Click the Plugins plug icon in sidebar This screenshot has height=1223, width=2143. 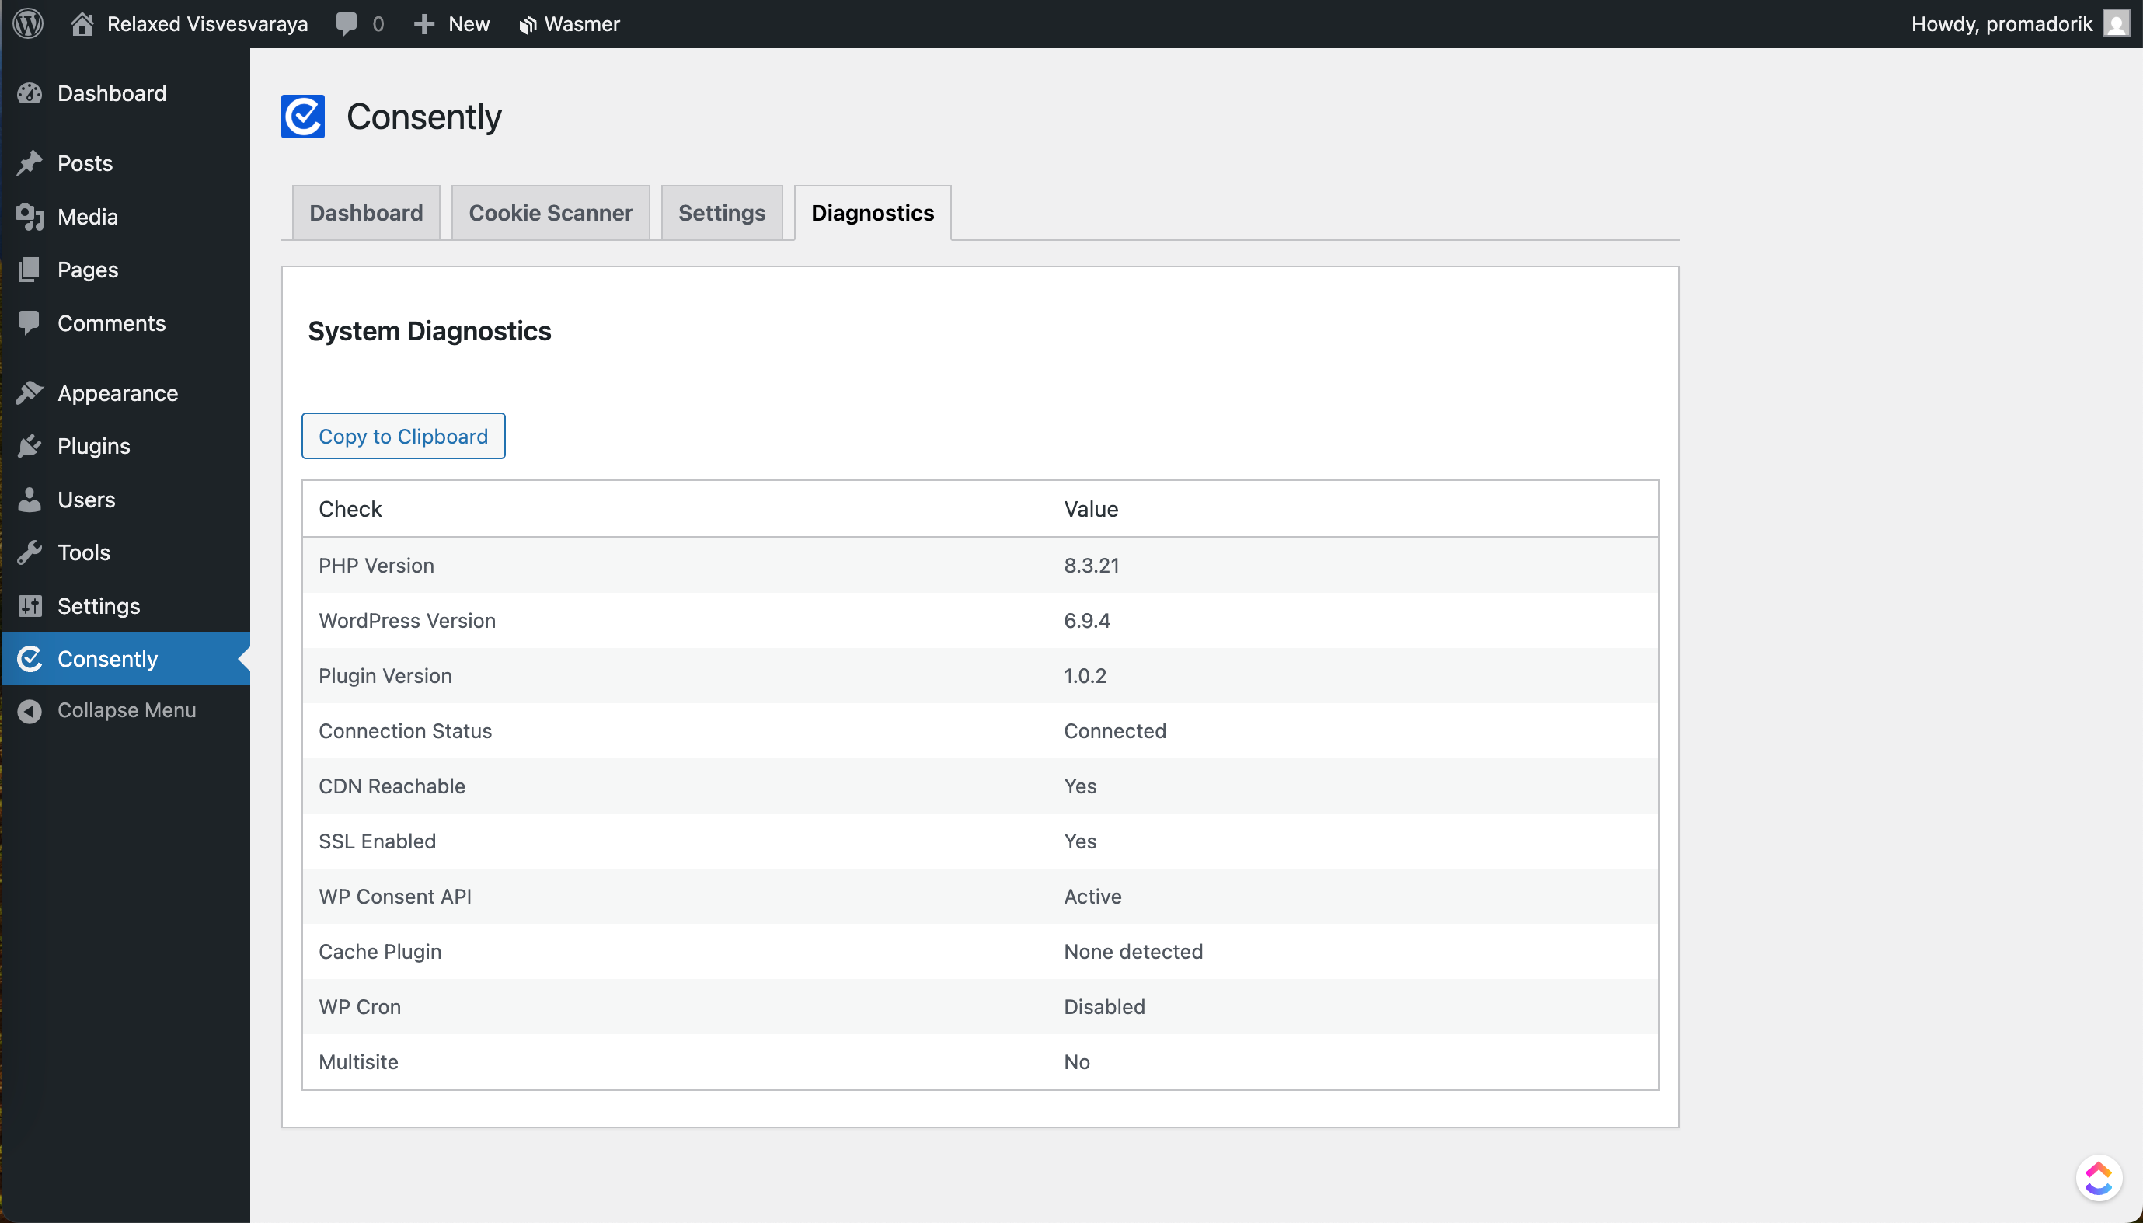30,446
